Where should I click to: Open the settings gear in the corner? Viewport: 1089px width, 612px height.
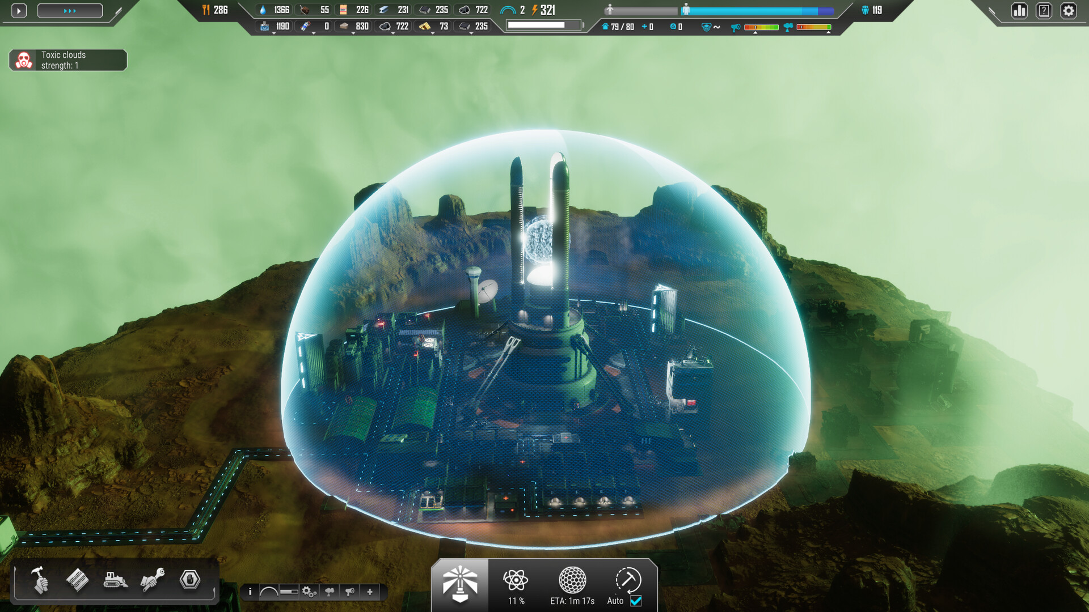pos(1069,10)
